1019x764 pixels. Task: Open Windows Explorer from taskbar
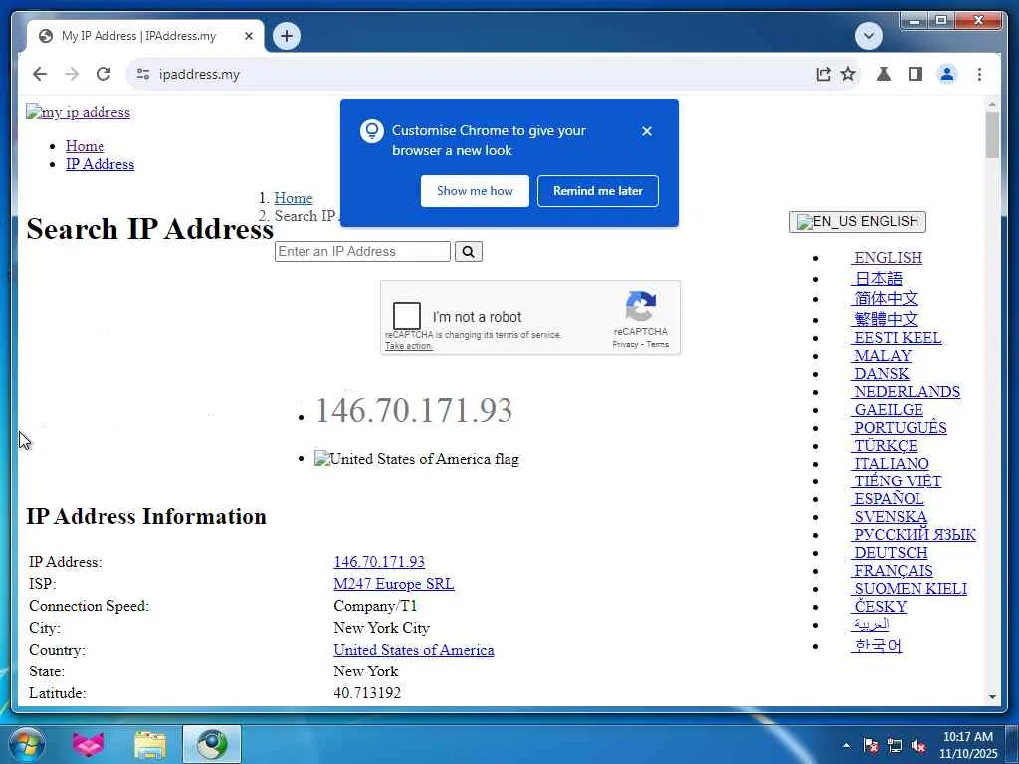150,744
